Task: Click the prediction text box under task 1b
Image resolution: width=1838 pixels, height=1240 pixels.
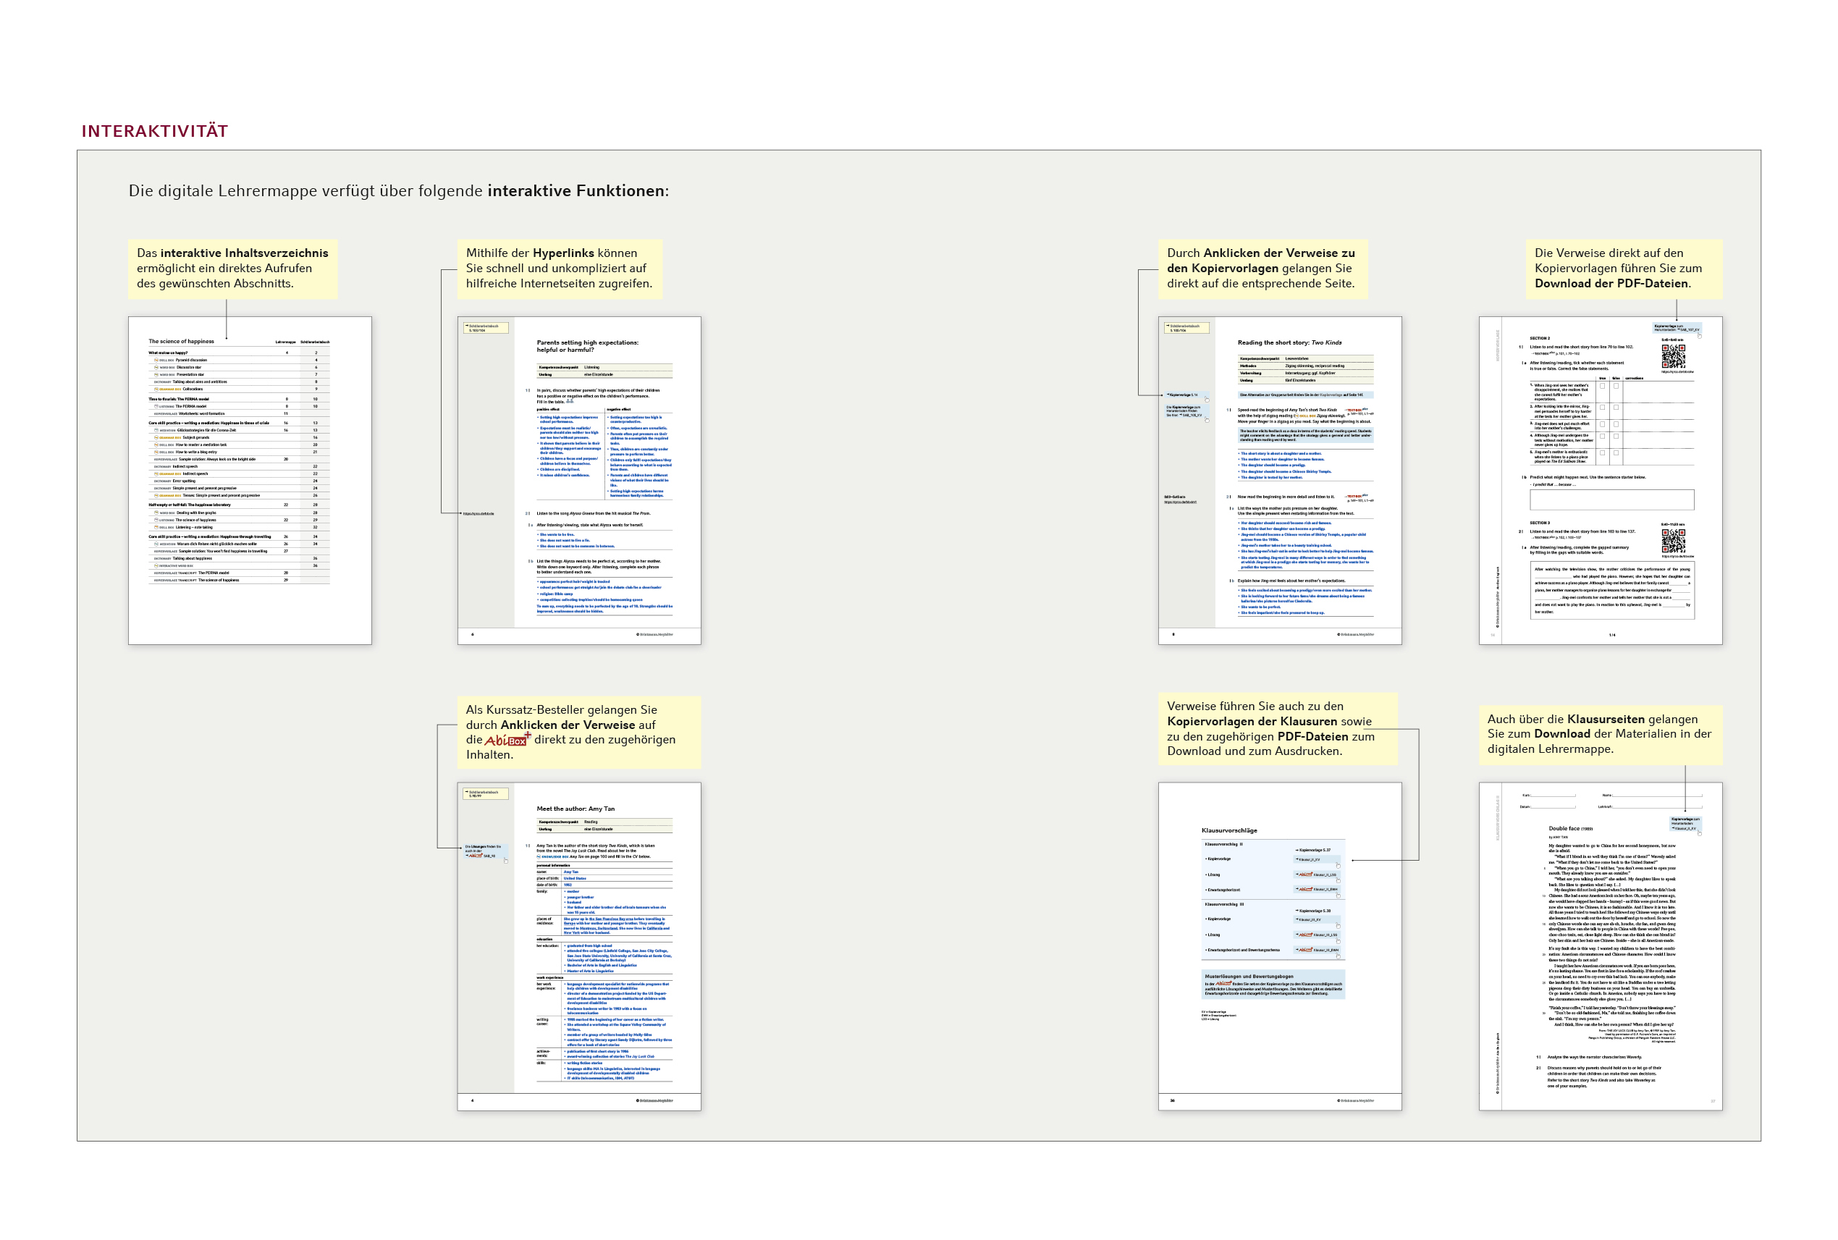Action: click(1612, 499)
